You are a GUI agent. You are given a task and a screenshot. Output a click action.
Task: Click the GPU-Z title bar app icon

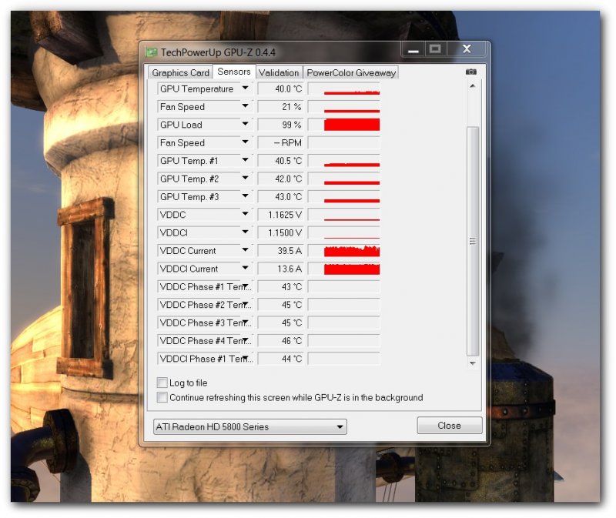pos(151,52)
